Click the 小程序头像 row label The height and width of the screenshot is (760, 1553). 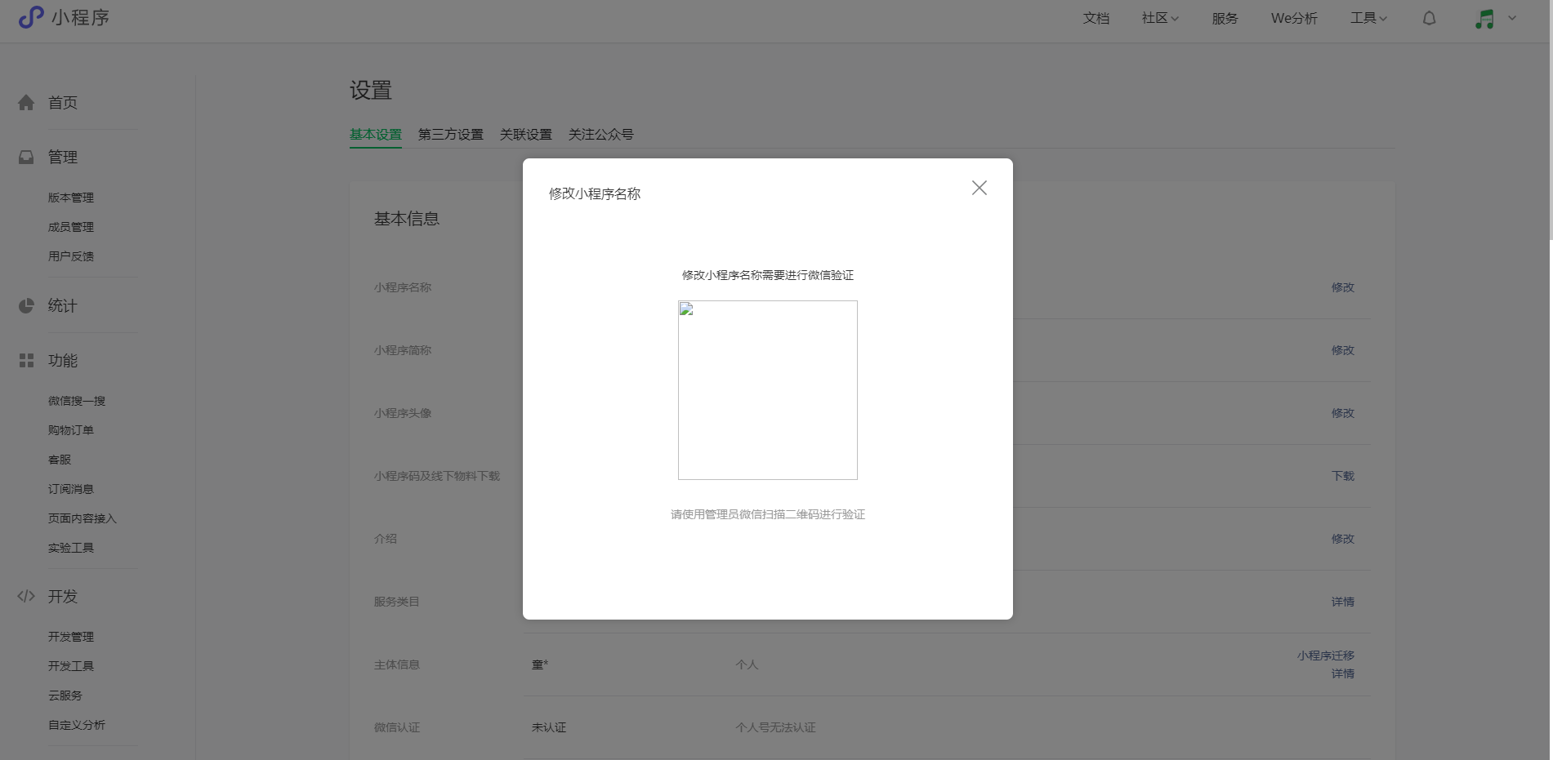pos(403,413)
